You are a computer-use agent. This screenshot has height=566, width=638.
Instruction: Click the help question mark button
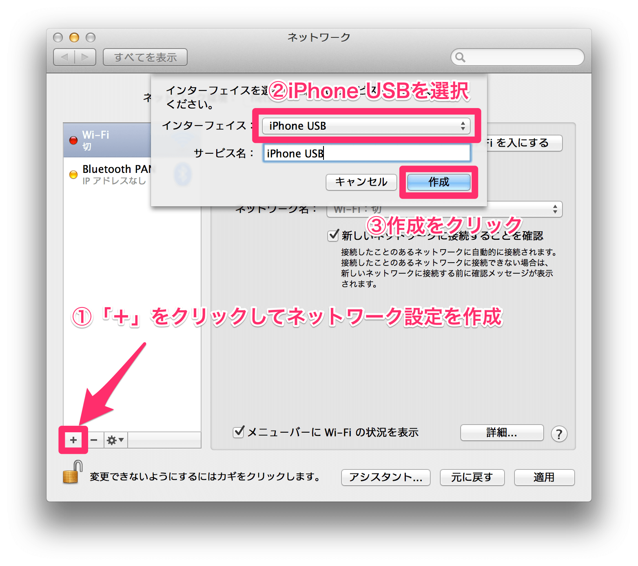coord(559,434)
